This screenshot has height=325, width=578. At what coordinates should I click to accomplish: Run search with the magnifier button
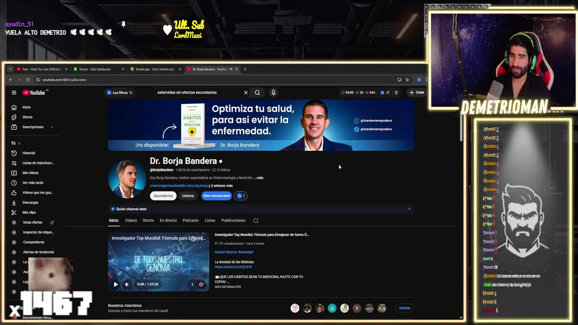[257, 93]
